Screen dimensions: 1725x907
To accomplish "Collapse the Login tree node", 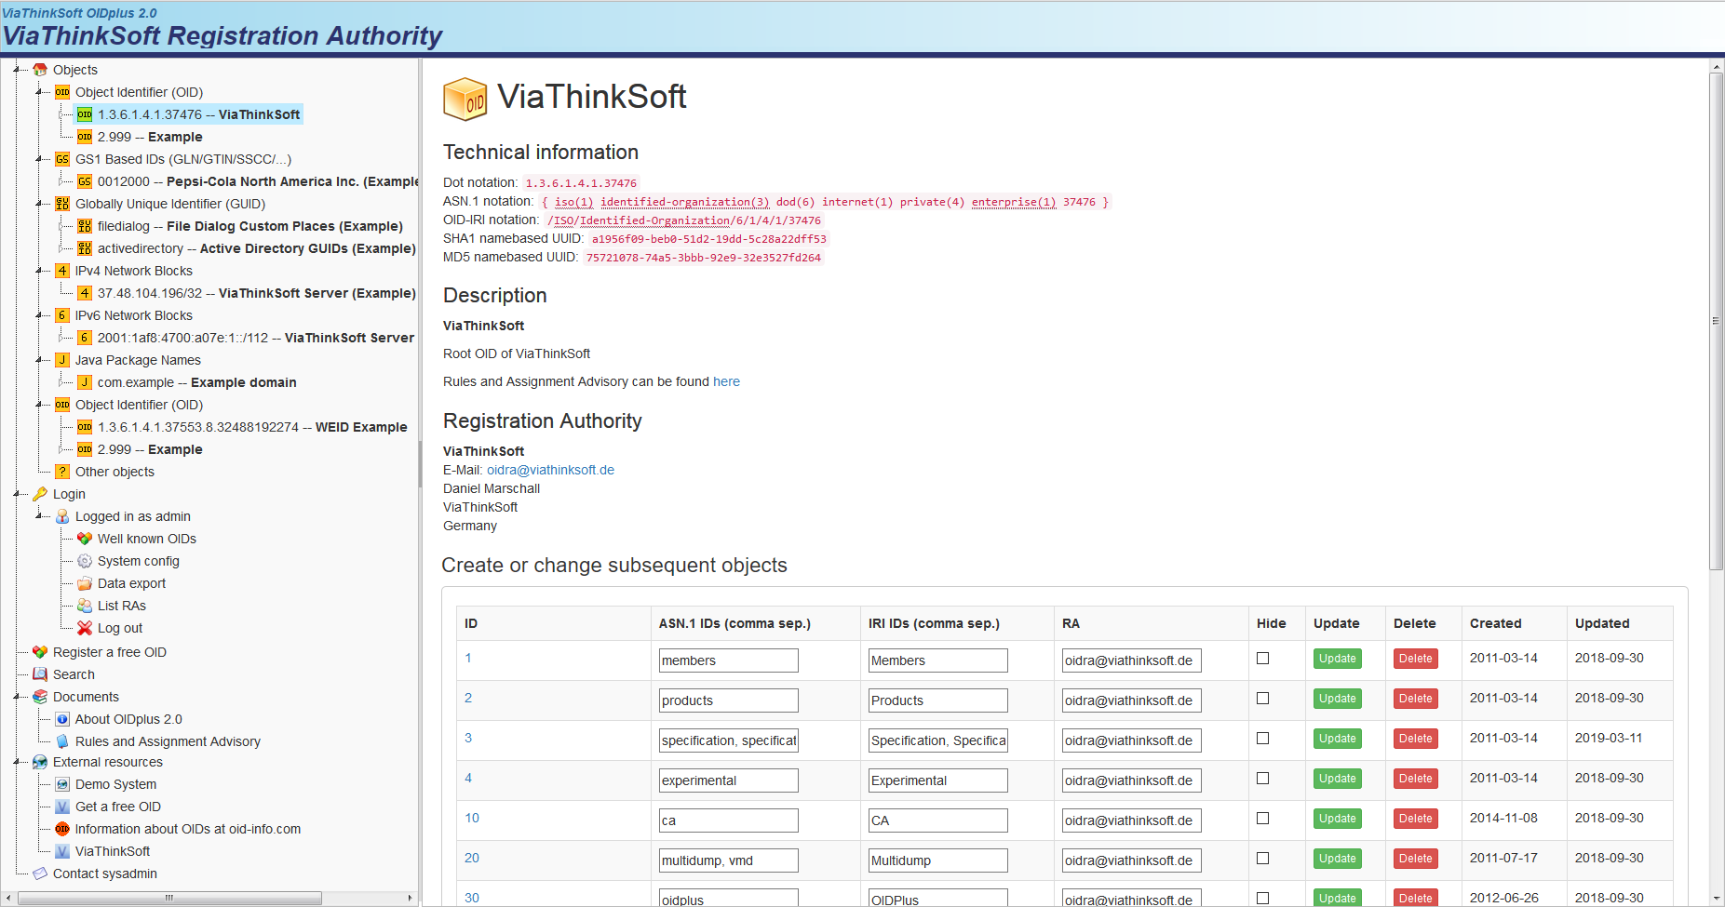I will 18,494.
